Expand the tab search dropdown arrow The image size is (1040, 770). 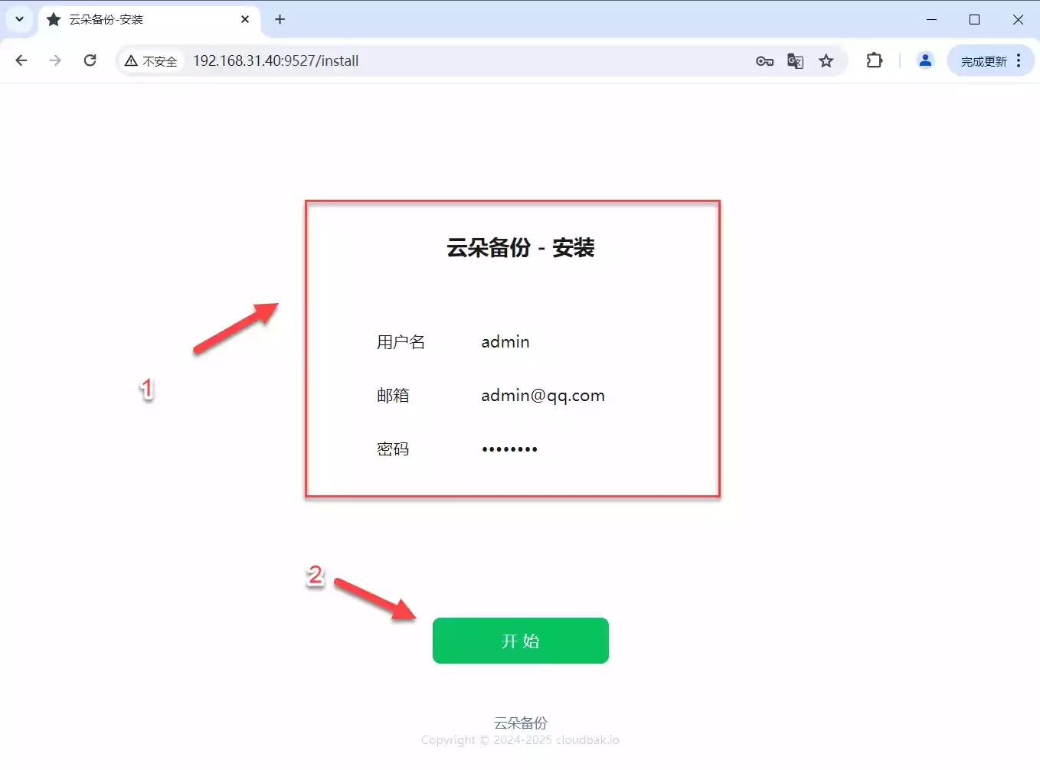click(x=19, y=19)
